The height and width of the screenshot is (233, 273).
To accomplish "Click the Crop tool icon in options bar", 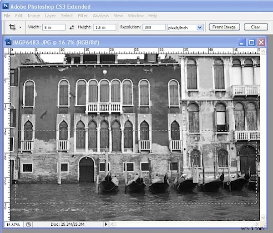I will tap(12, 27).
